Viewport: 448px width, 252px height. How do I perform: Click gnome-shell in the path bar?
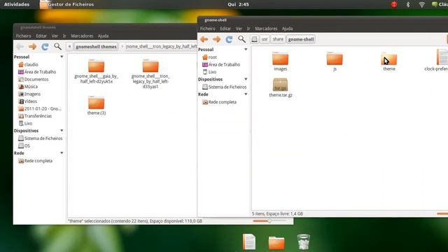click(x=301, y=39)
